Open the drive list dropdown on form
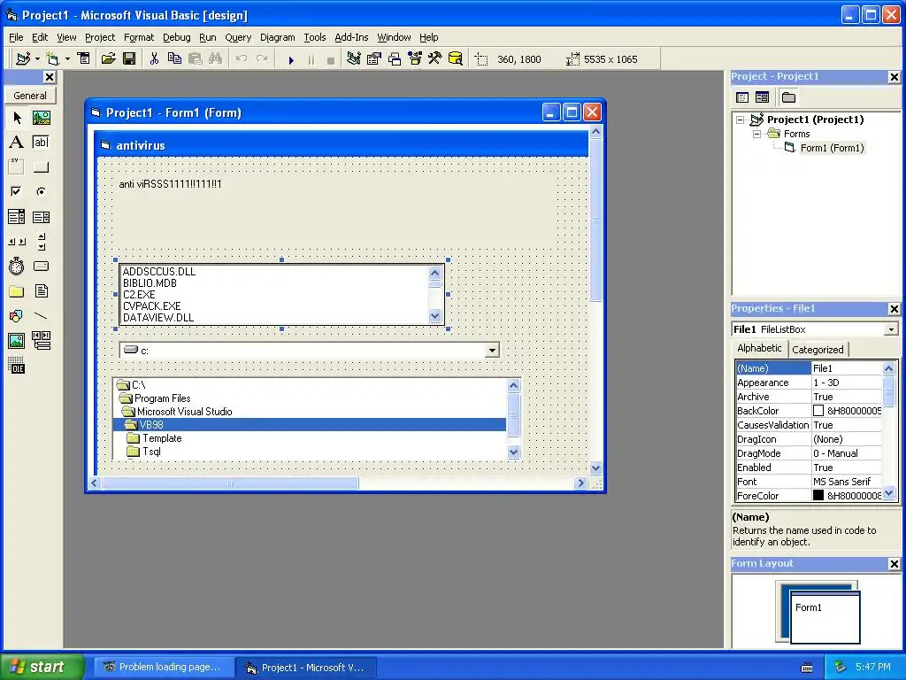 point(492,351)
